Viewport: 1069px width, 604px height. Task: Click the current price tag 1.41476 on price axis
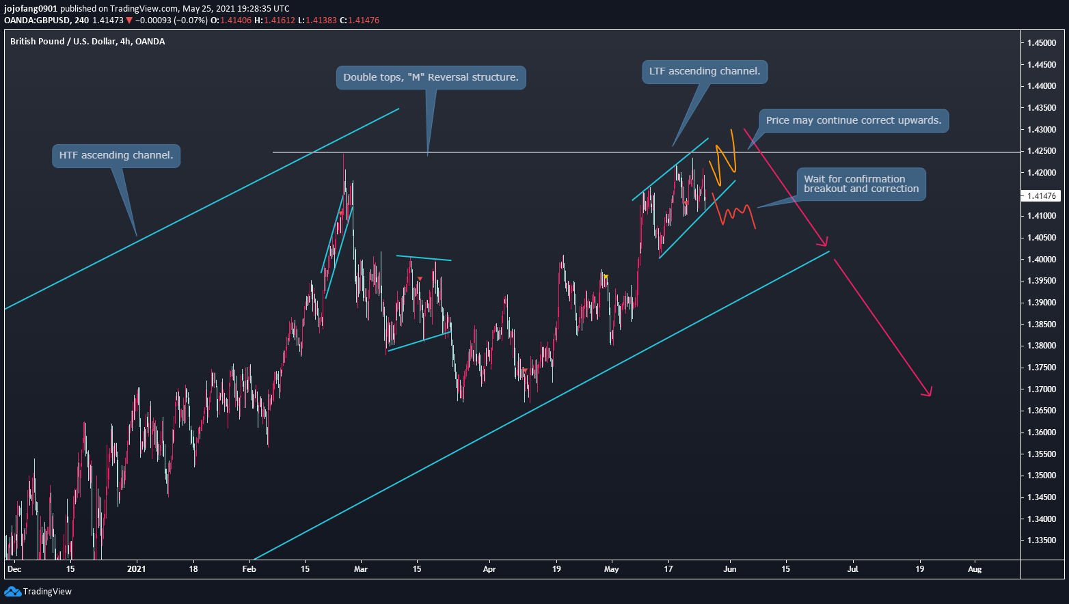[x=1042, y=196]
